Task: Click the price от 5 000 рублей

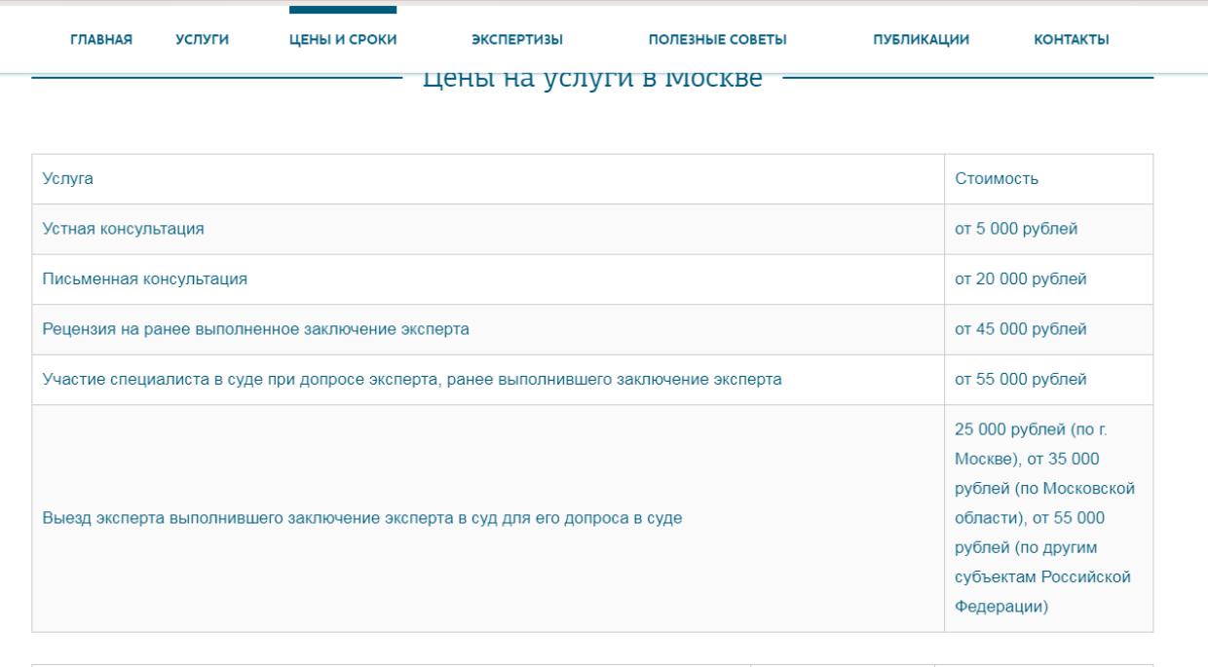Action: click(x=1015, y=230)
